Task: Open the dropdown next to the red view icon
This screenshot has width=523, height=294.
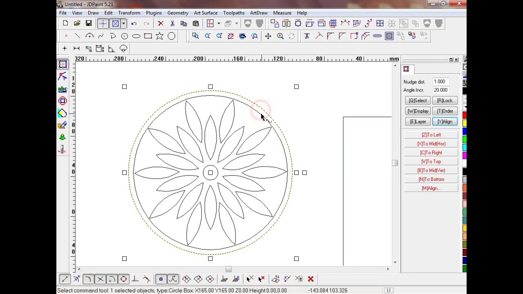Action: click(x=219, y=24)
